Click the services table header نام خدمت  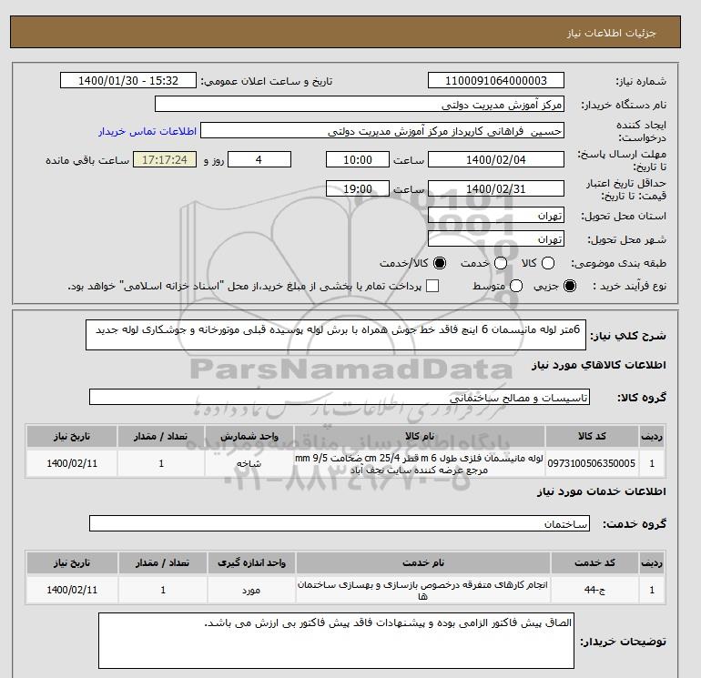[x=423, y=562]
